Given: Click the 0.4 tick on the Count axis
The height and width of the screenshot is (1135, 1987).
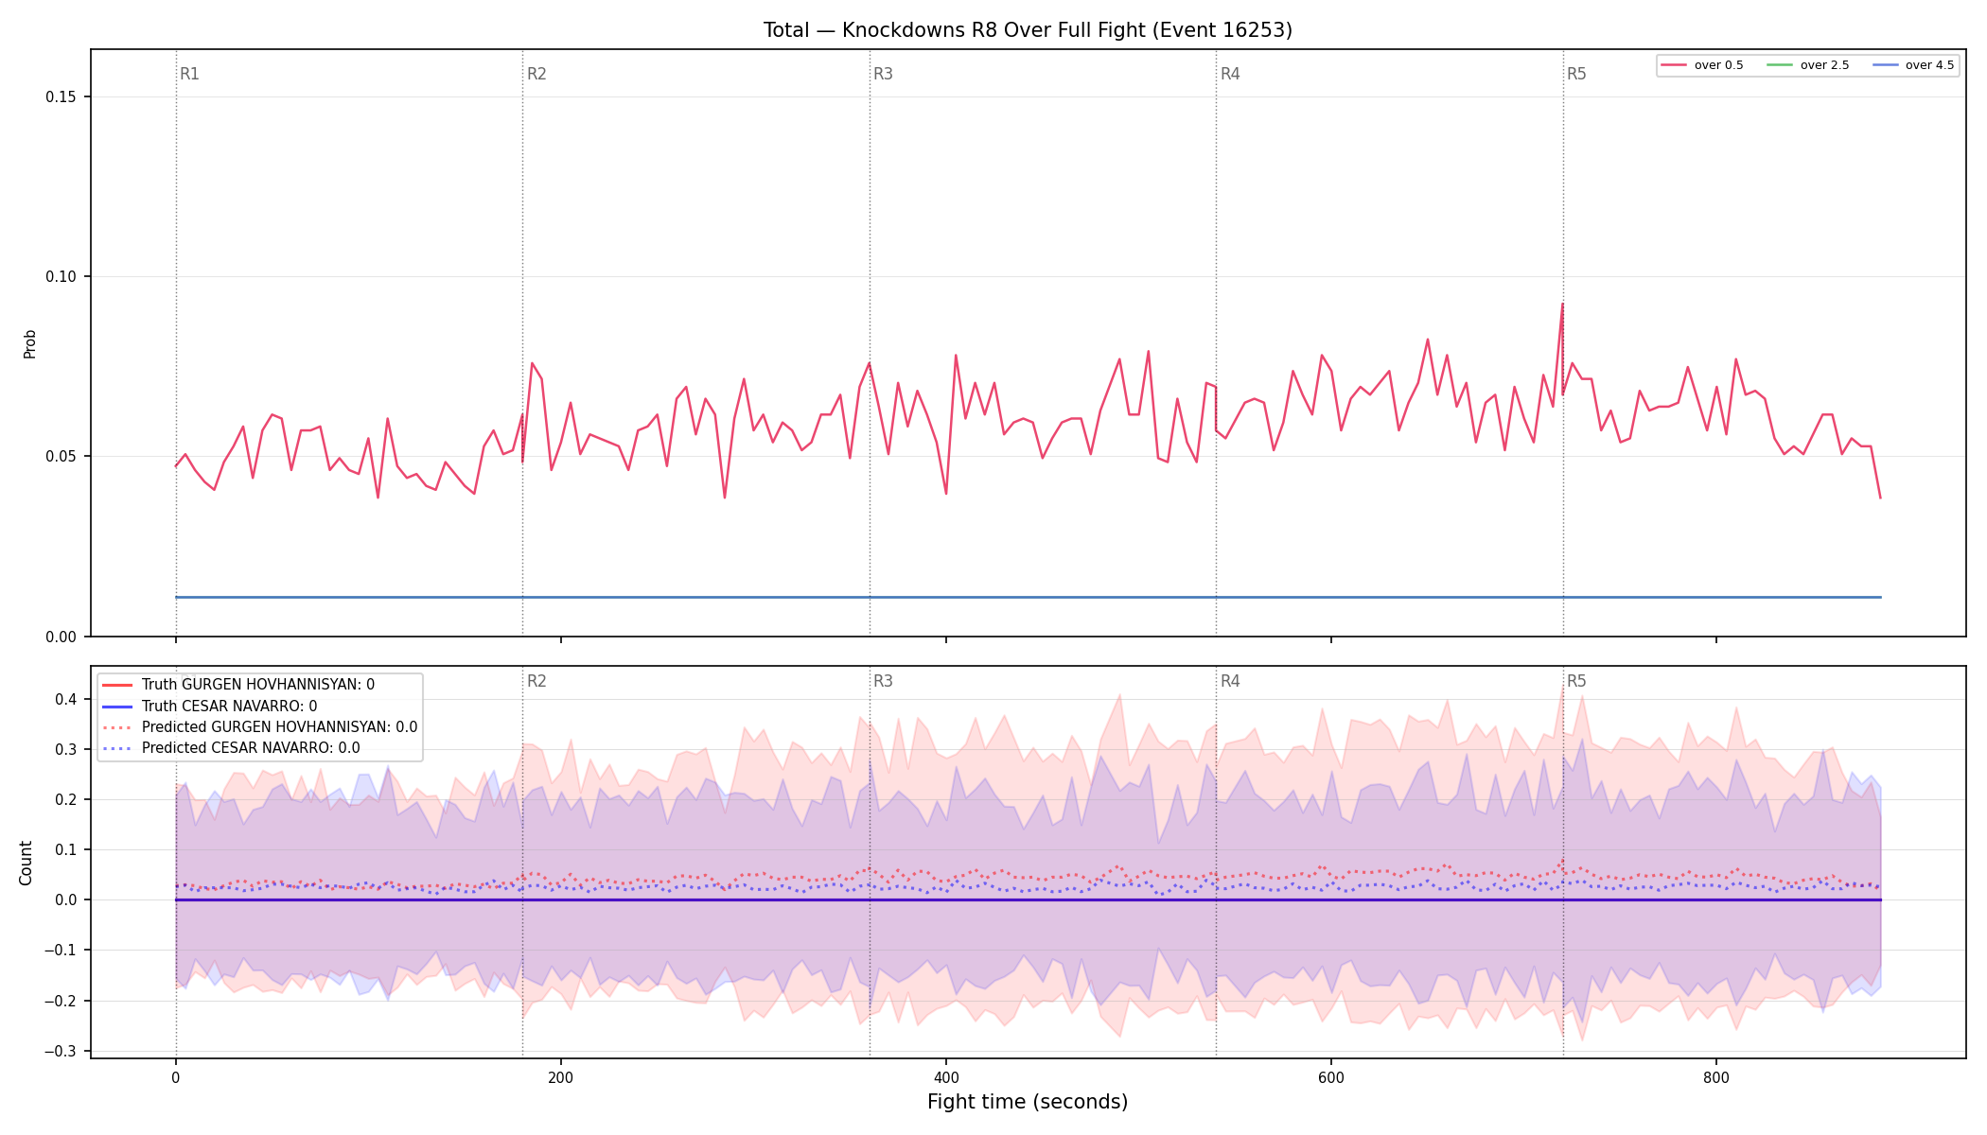Looking at the screenshot, I should click(x=66, y=700).
